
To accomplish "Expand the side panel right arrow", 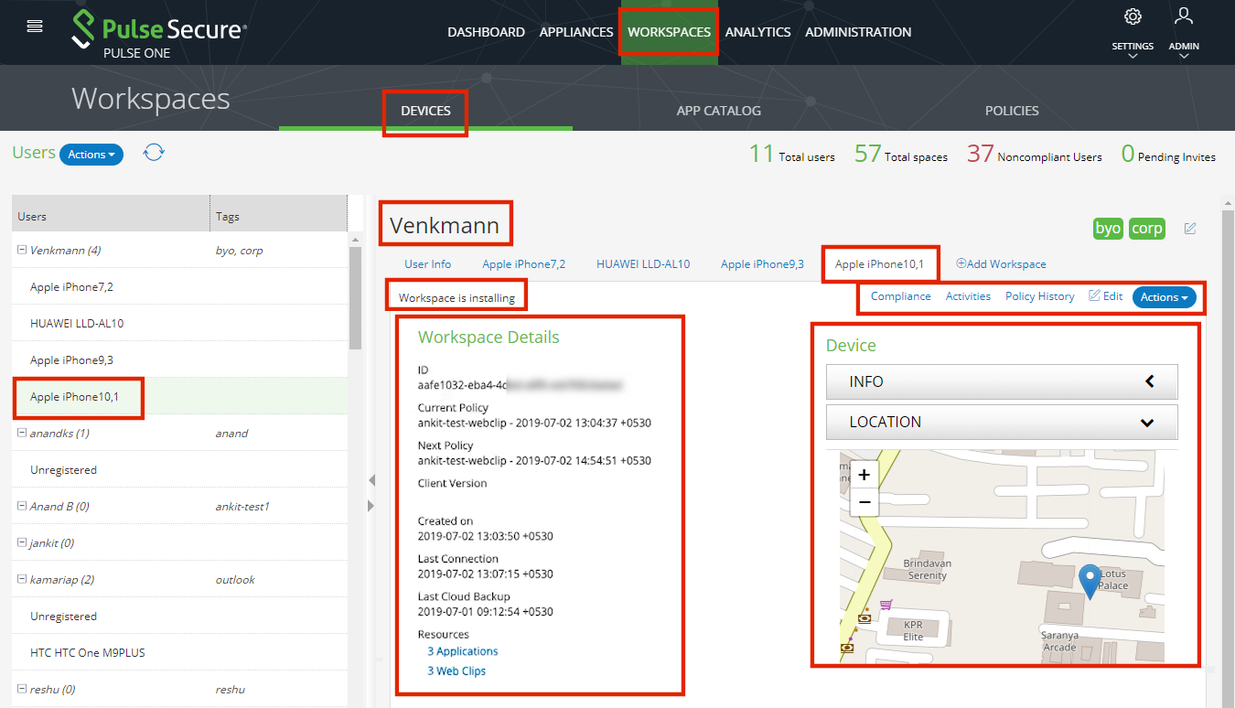I will pyautogui.click(x=370, y=506).
